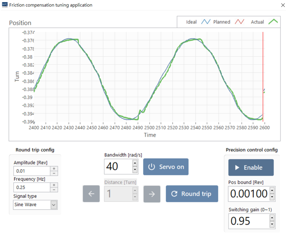286x234 pixels.
Task: Start the Round trip motion
Action: 192,194
